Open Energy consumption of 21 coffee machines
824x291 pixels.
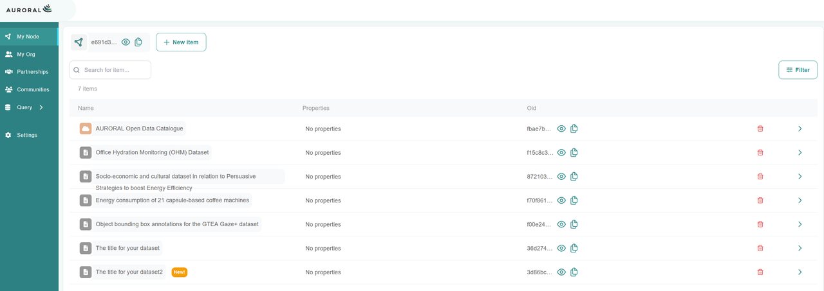(172, 200)
